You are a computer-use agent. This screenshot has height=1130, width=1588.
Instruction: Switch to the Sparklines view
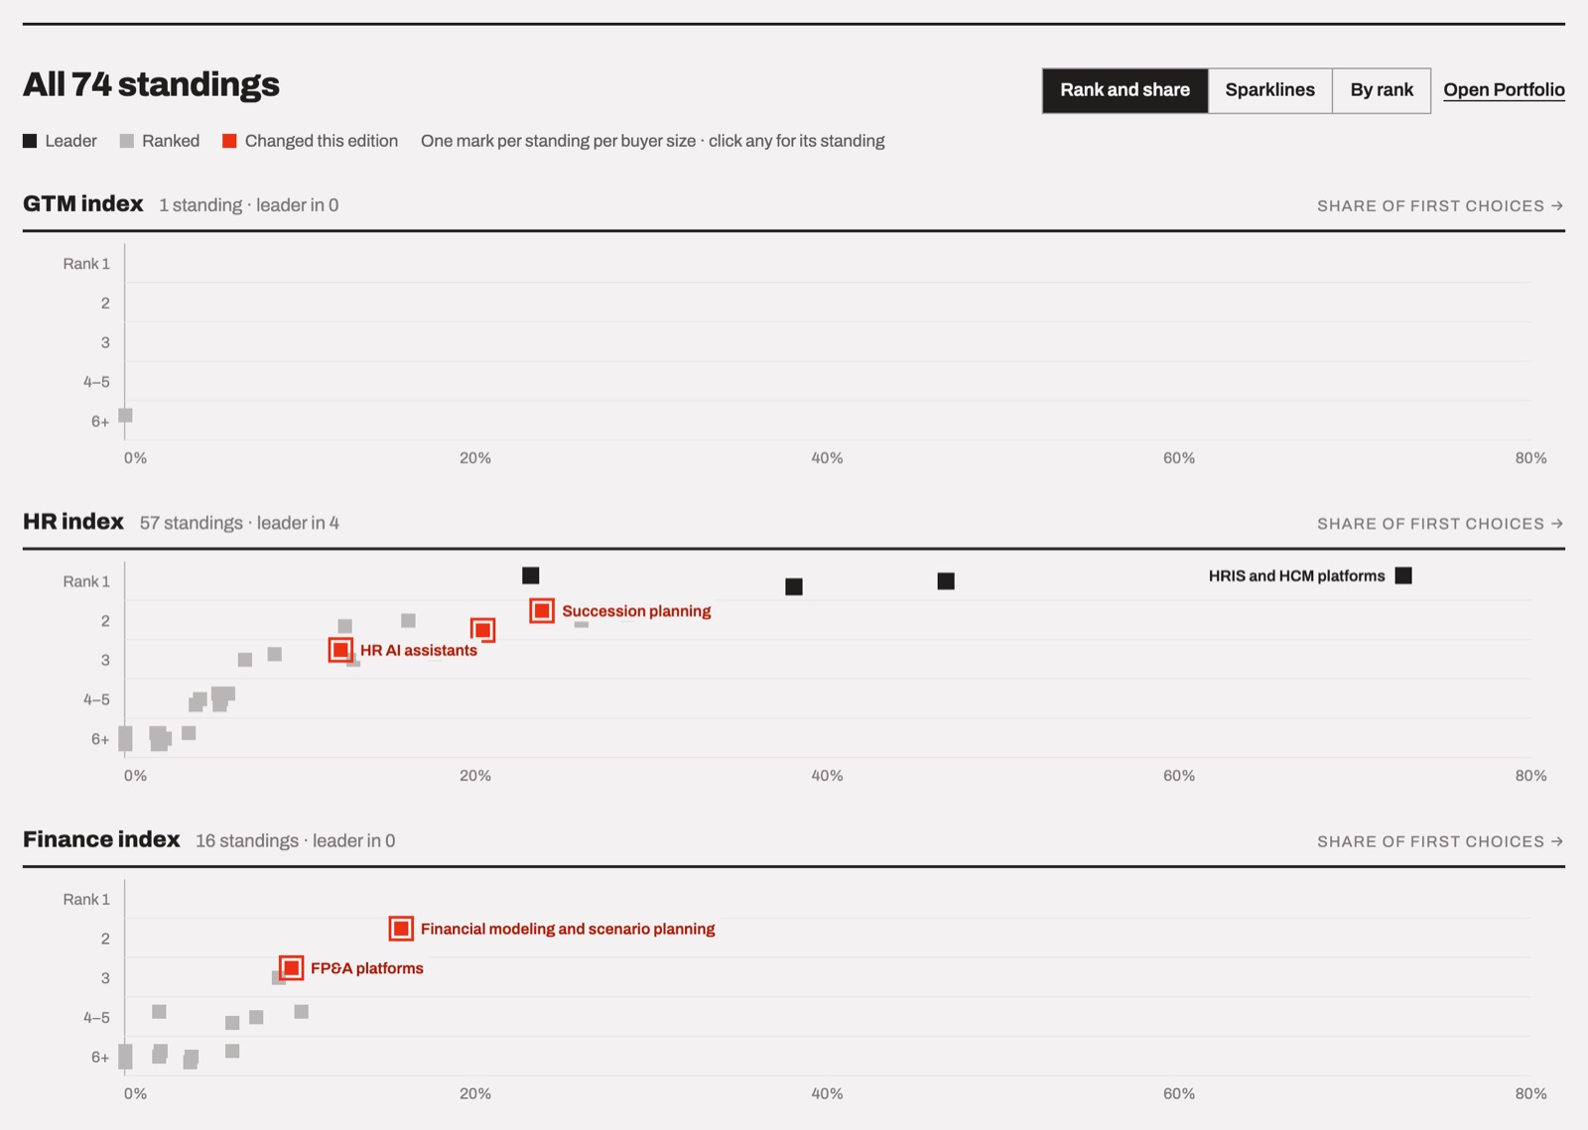click(x=1269, y=90)
